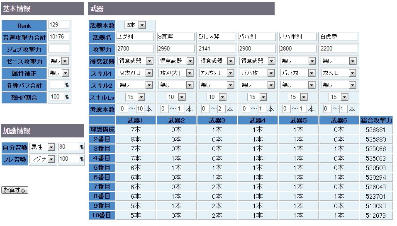The image size is (397, 226).
Task: Open ユグ剣 得意武器 dropdown
Action: click(135, 61)
